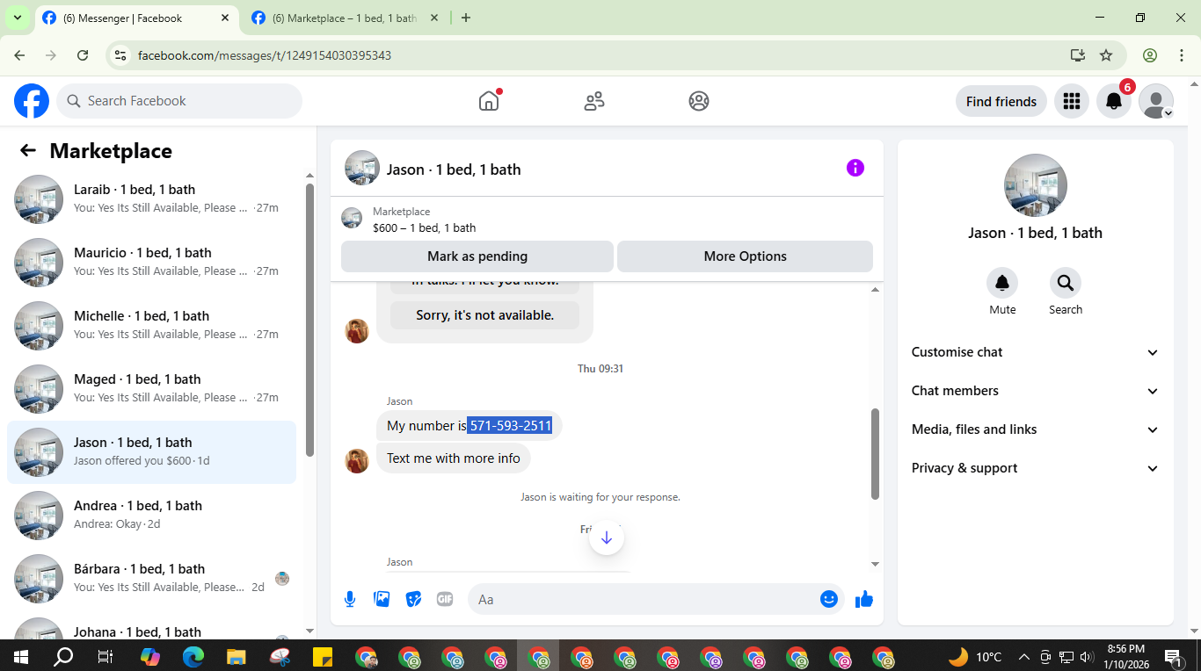Click large listing photo in right panel

pyautogui.click(x=1036, y=185)
